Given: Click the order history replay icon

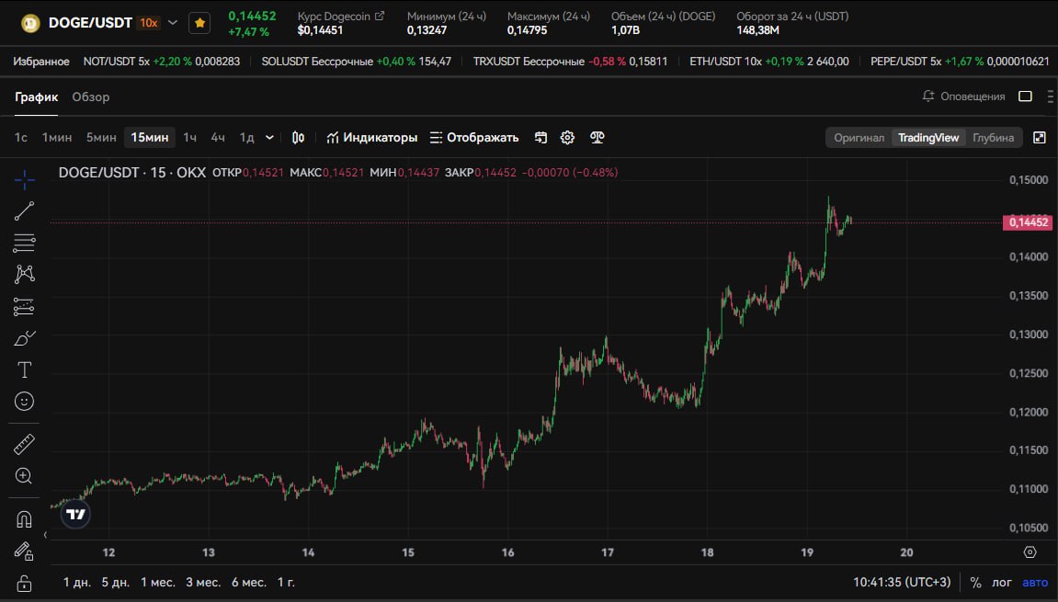Looking at the screenshot, I should 540,138.
